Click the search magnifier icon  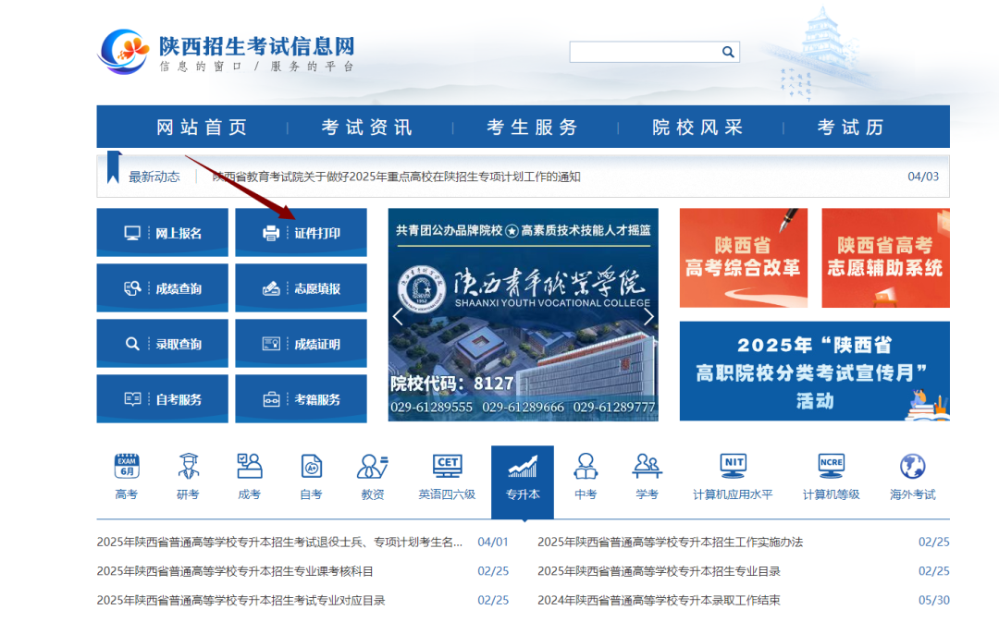pyautogui.click(x=728, y=52)
